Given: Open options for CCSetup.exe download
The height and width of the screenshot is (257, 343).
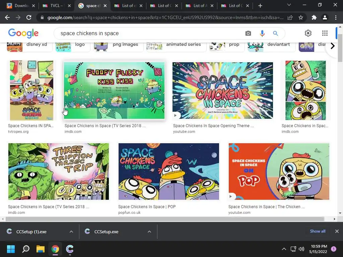Looking at the screenshot, I should (x=149, y=232).
